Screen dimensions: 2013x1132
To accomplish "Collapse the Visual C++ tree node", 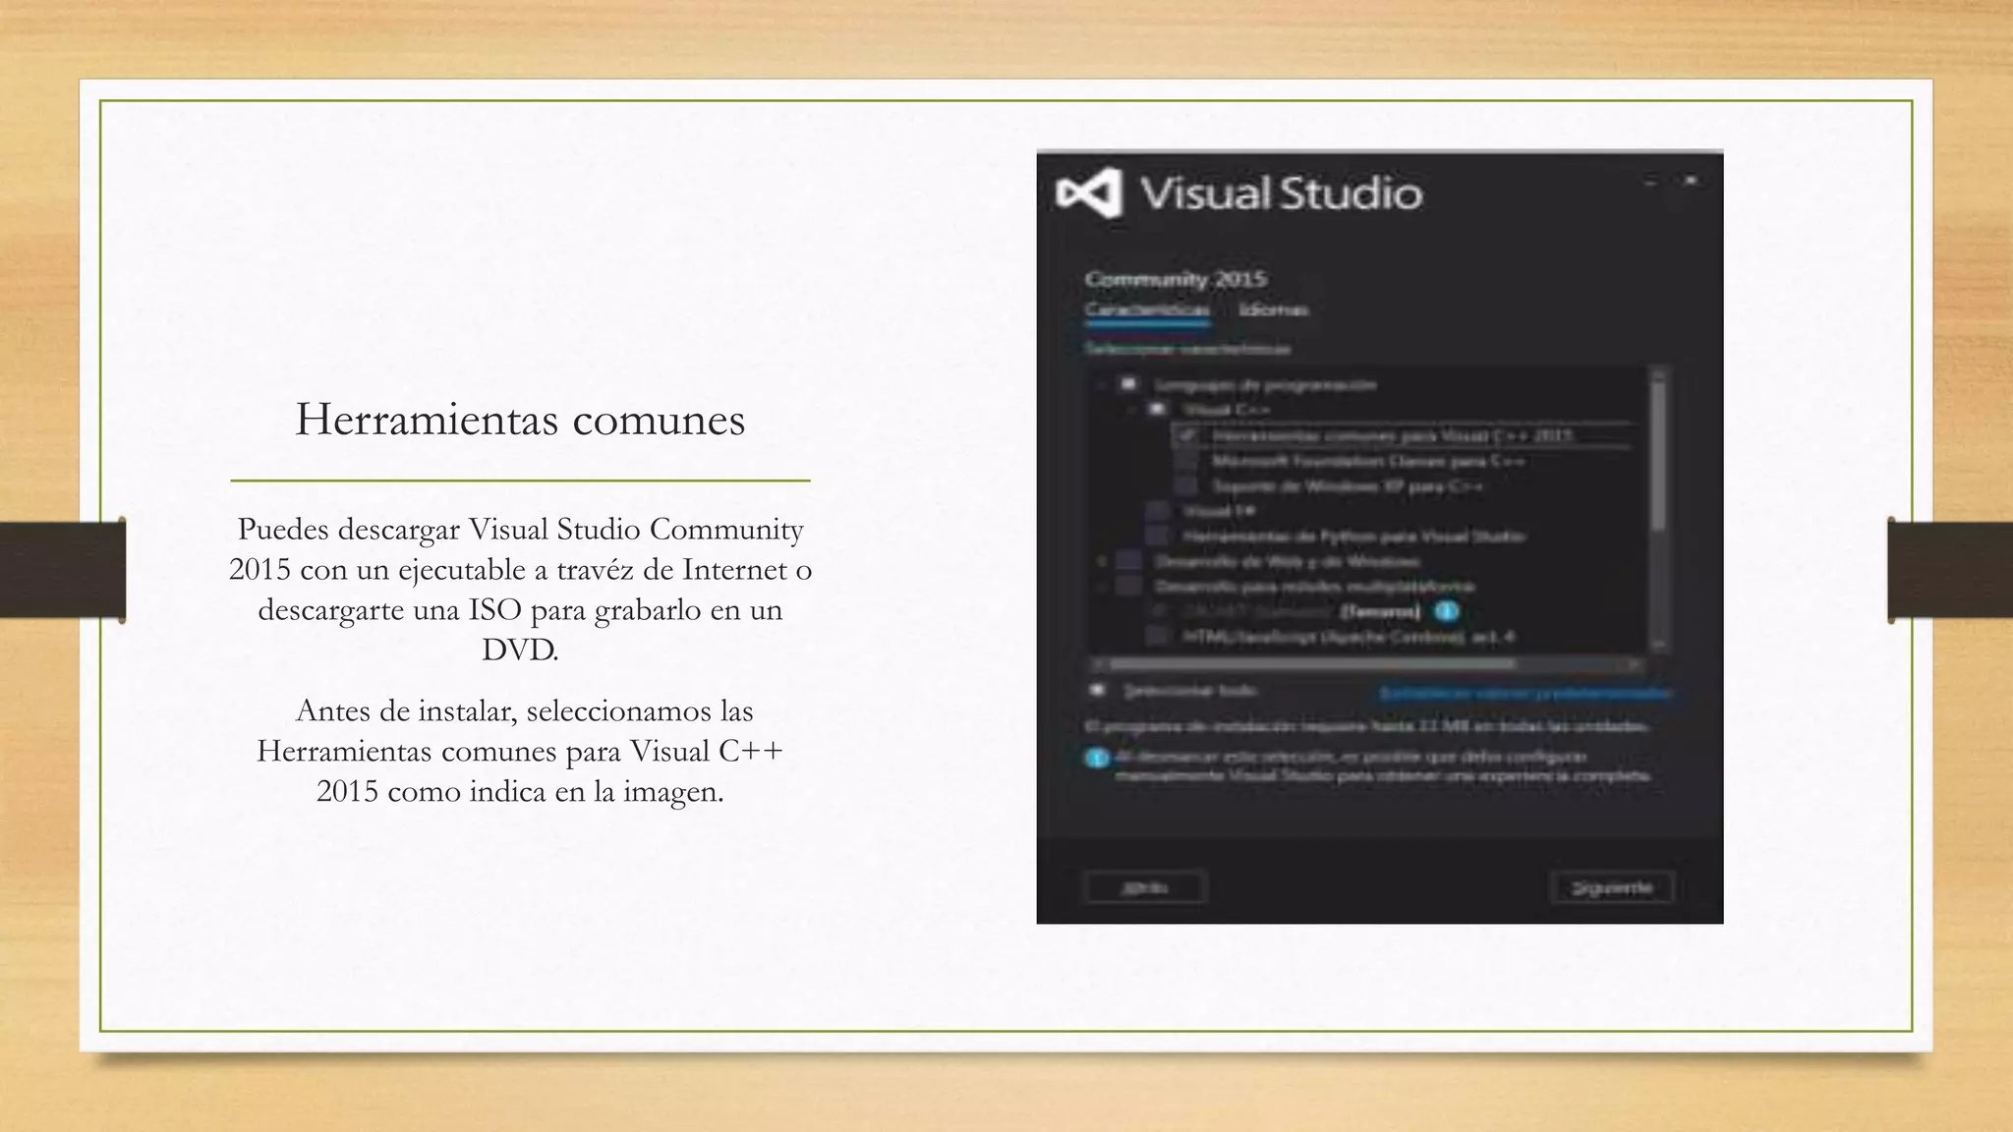I will click(x=1132, y=410).
